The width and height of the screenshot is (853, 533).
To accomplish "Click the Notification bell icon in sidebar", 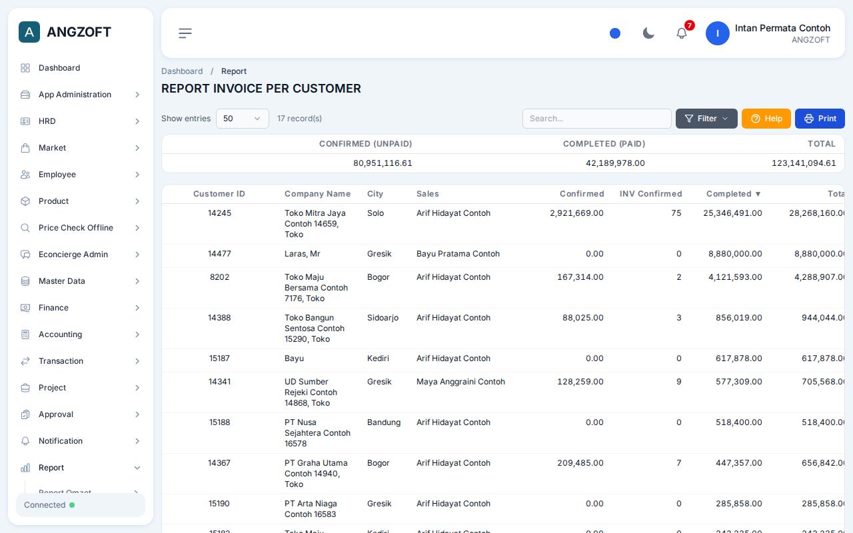I will point(25,441).
